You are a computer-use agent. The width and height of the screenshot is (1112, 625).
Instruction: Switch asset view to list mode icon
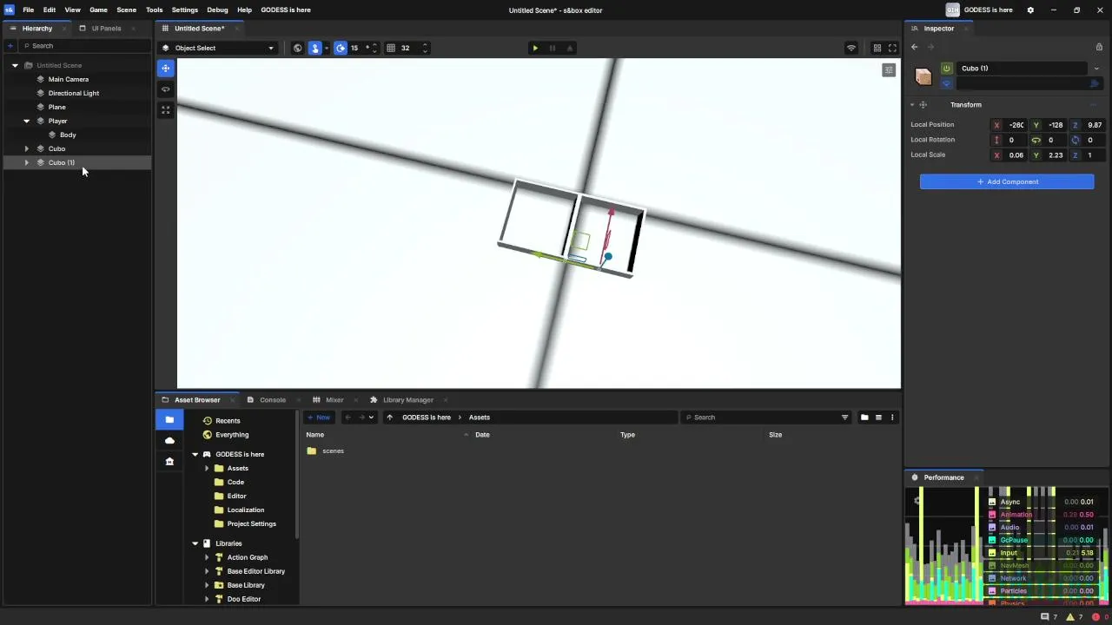(878, 418)
